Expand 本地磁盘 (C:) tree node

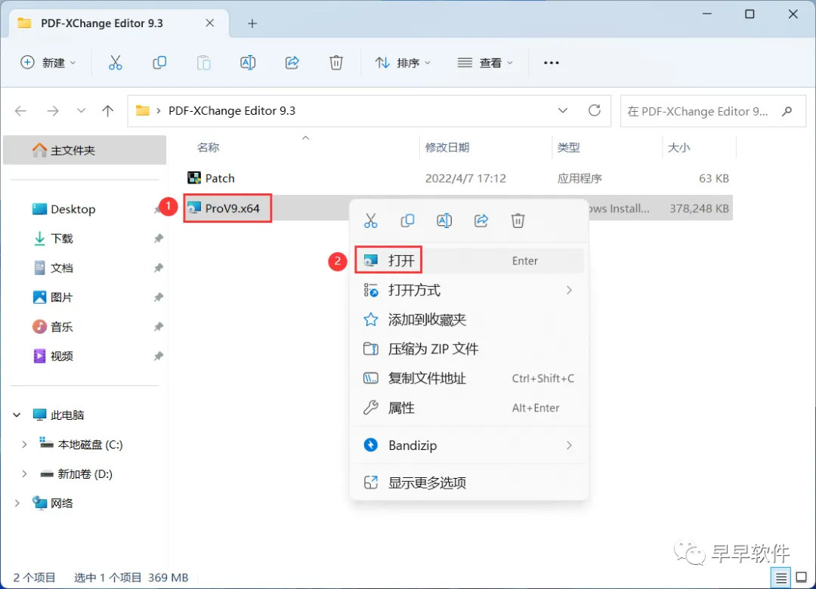[x=24, y=444]
